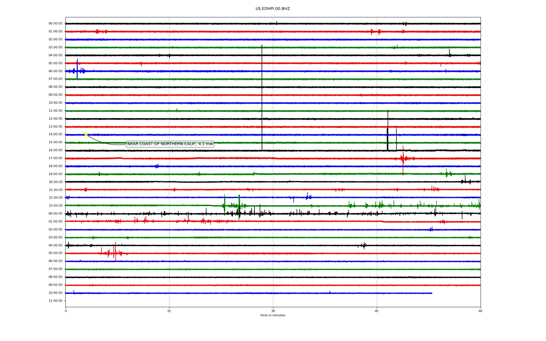Click the first 00:00:05 row label

[x=55, y=24]
